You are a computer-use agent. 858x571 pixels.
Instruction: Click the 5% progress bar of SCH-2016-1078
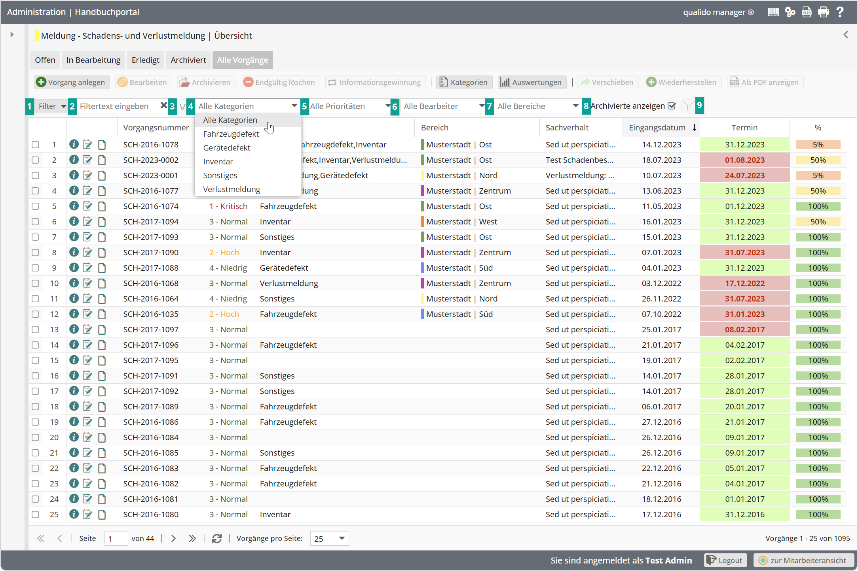(818, 145)
